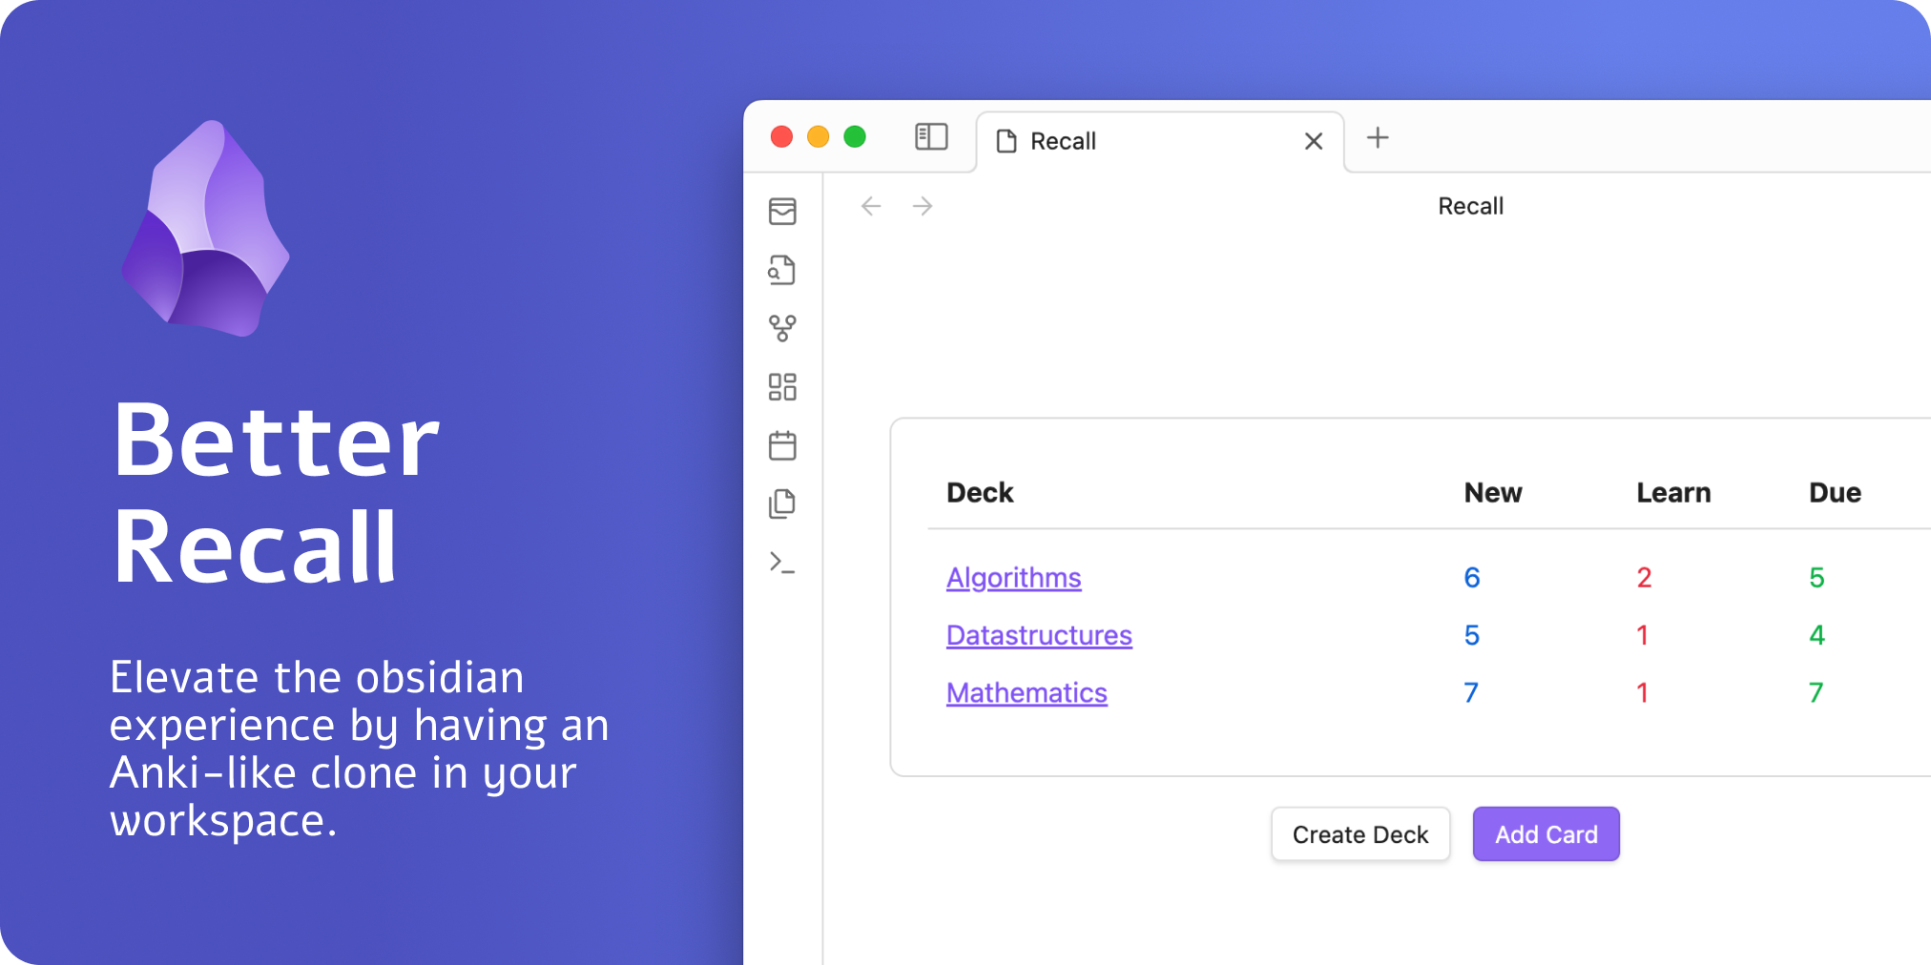Open a new tab with plus button
Image resolution: width=1931 pixels, height=965 pixels.
1378,137
